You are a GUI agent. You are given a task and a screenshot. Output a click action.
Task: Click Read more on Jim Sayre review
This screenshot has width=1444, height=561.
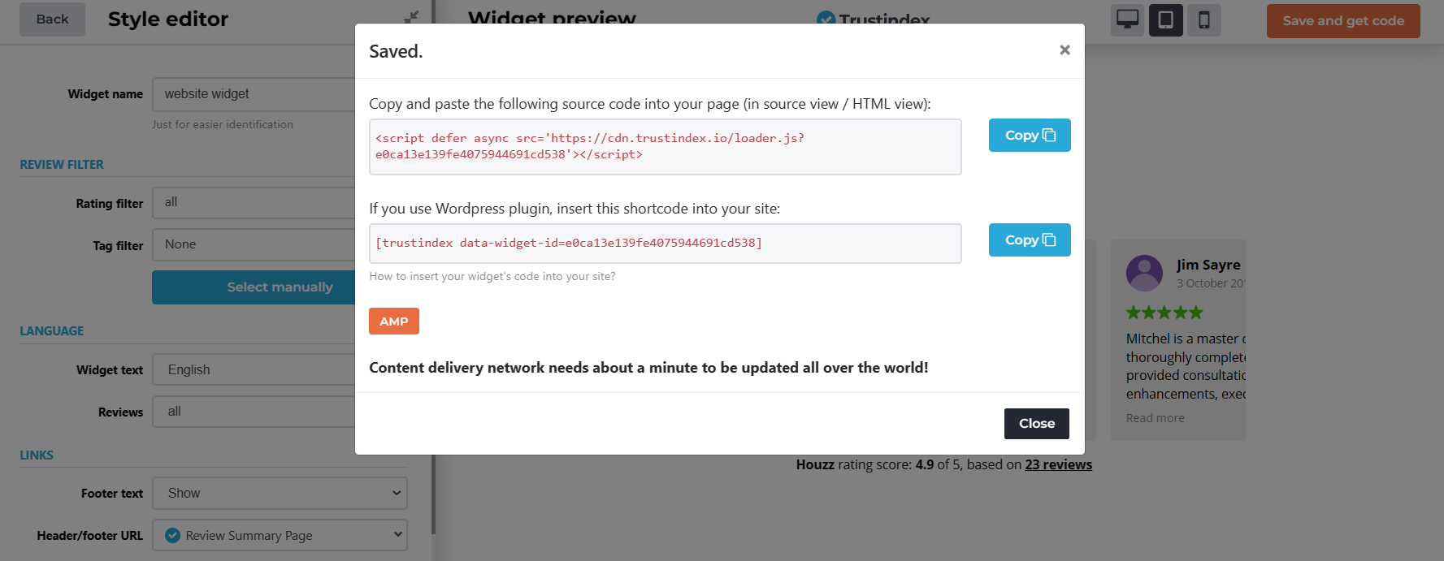(1155, 419)
